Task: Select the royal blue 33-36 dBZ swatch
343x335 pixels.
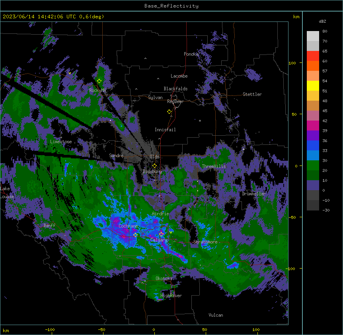Action: (313, 146)
